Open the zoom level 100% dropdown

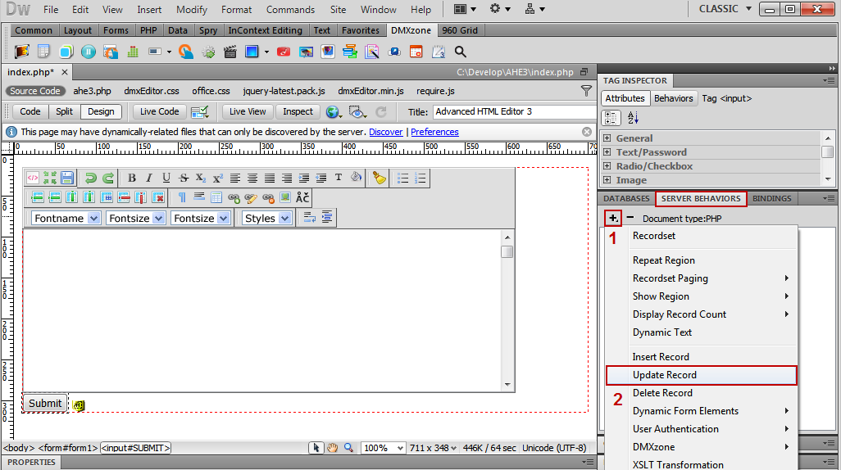383,448
